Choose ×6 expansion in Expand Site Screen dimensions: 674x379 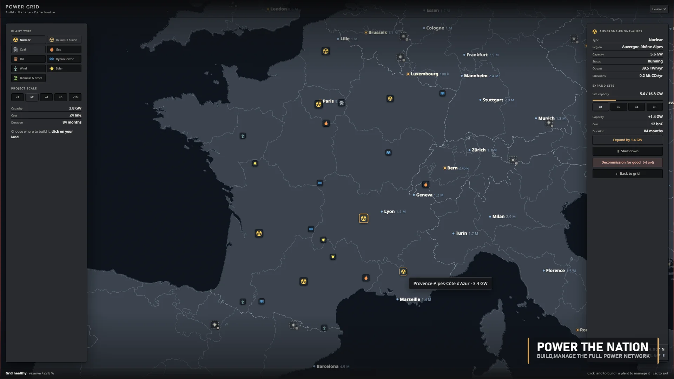tap(654, 107)
